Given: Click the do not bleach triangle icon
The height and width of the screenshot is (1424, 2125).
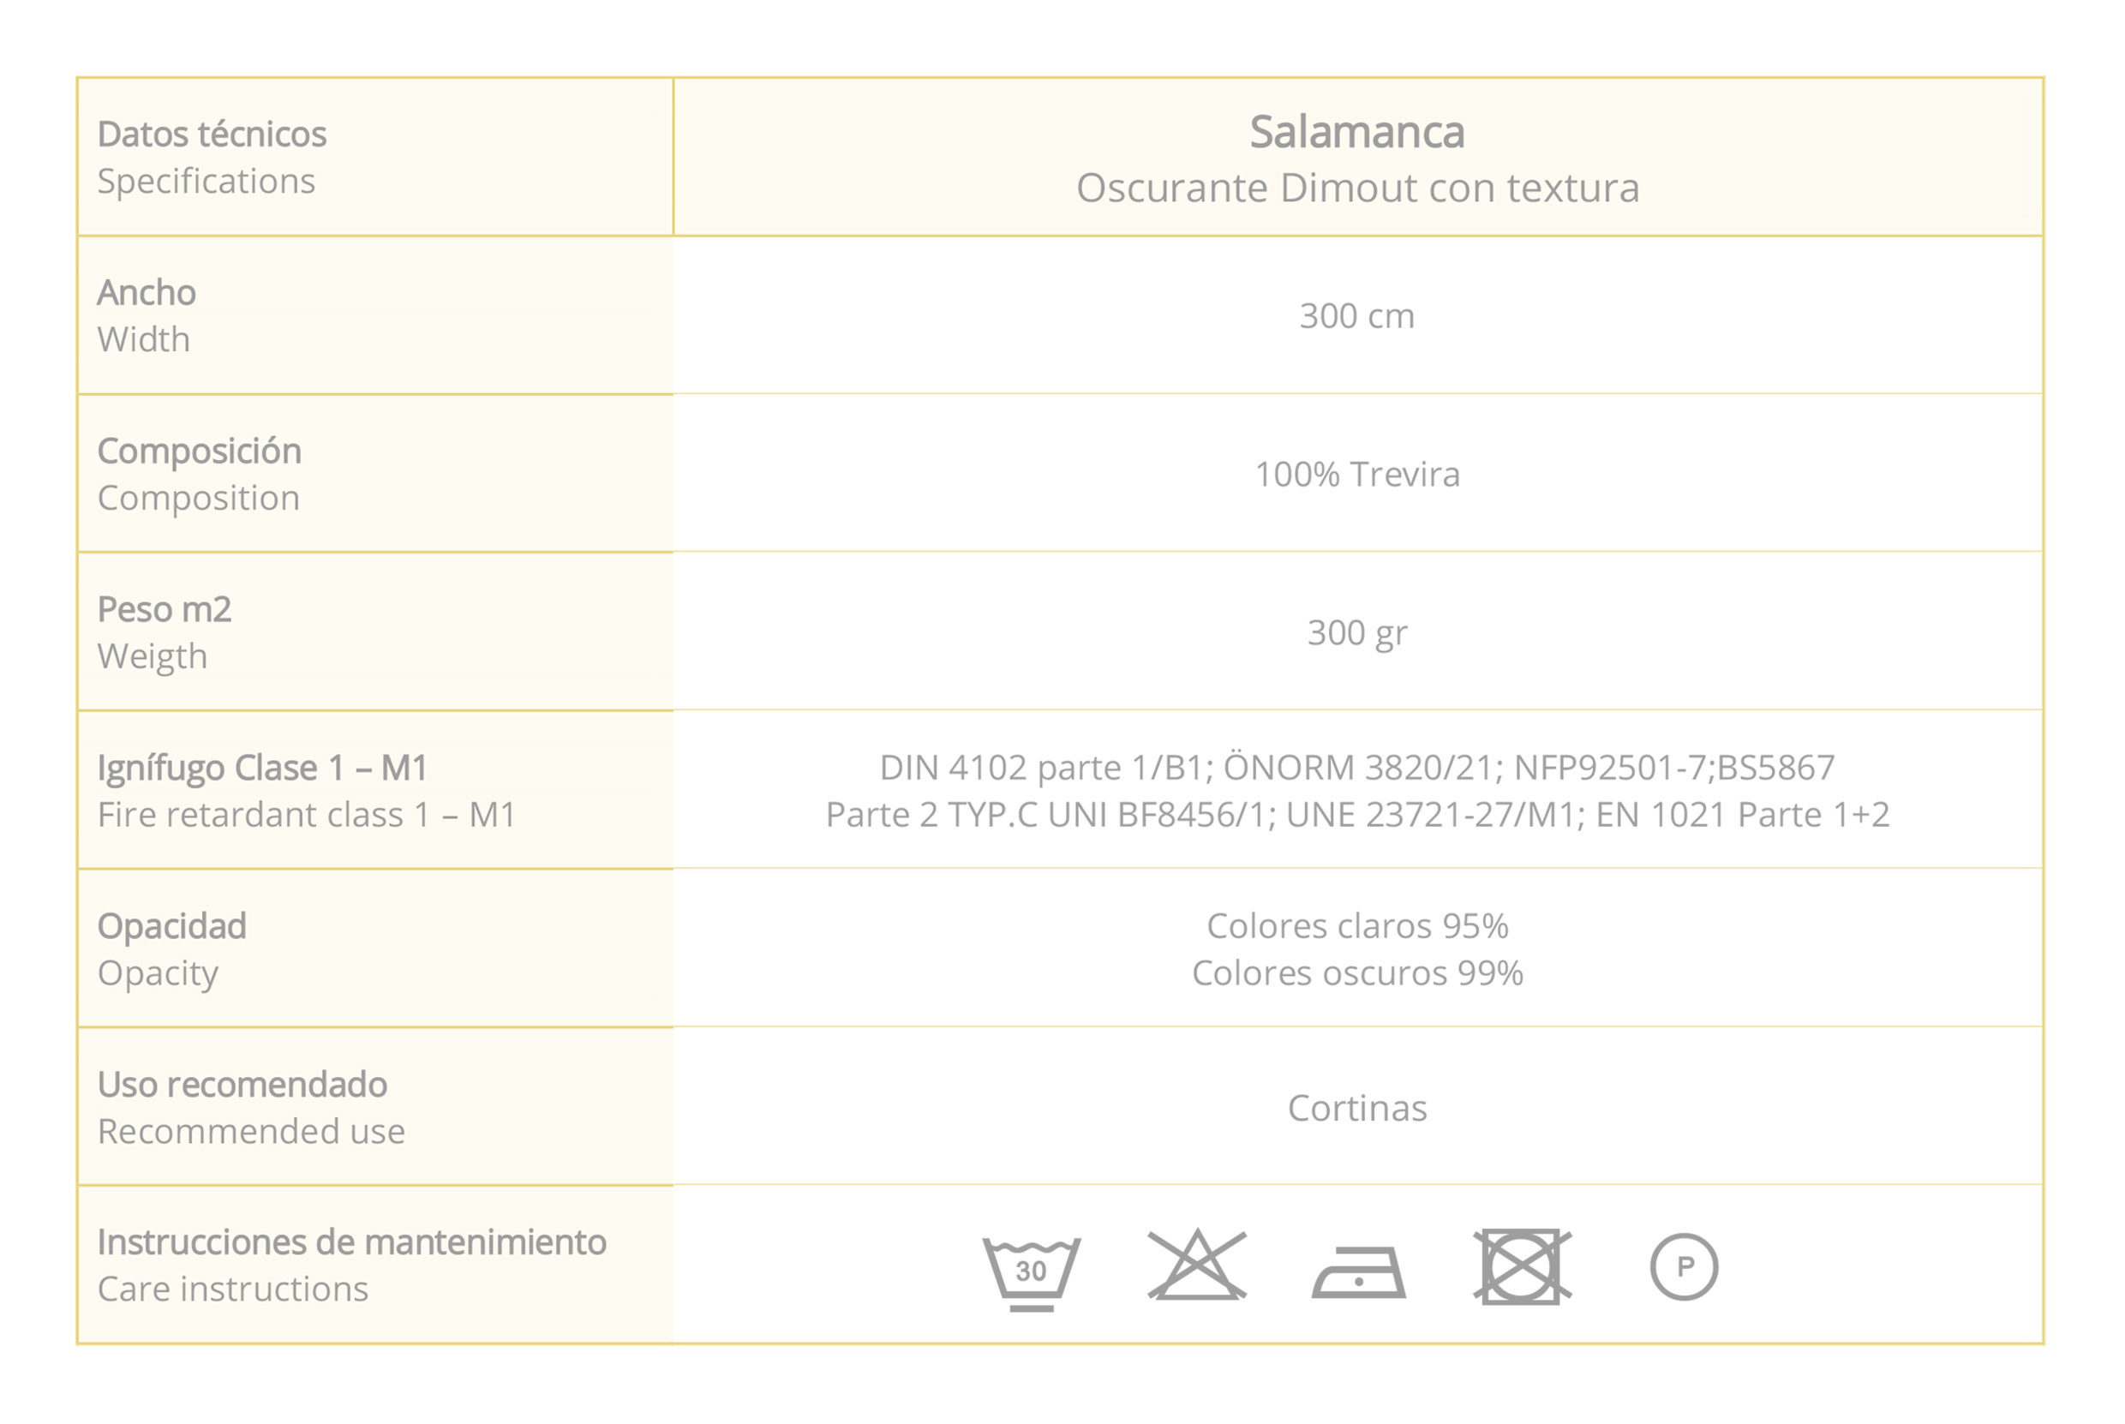Looking at the screenshot, I should click(1197, 1265).
